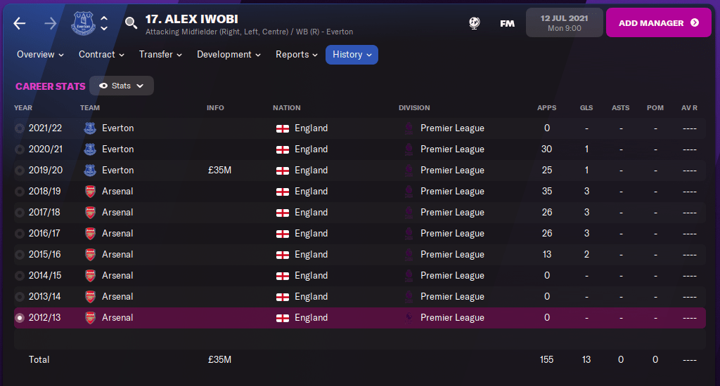Select the 2021/22 season radio button

tap(20, 128)
